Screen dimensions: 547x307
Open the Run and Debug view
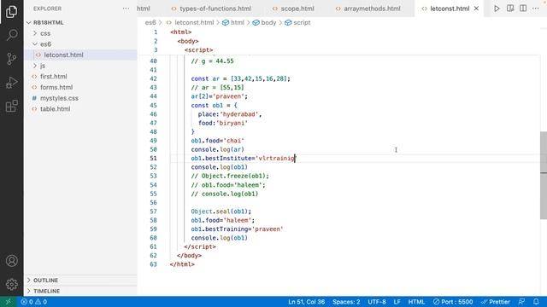pos(11,83)
